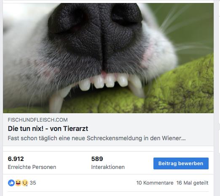Click the dog's front teeth in the image

point(104,82)
